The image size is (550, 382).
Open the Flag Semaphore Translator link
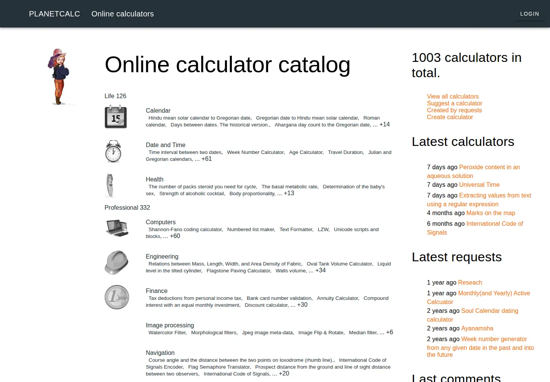pos(219,367)
